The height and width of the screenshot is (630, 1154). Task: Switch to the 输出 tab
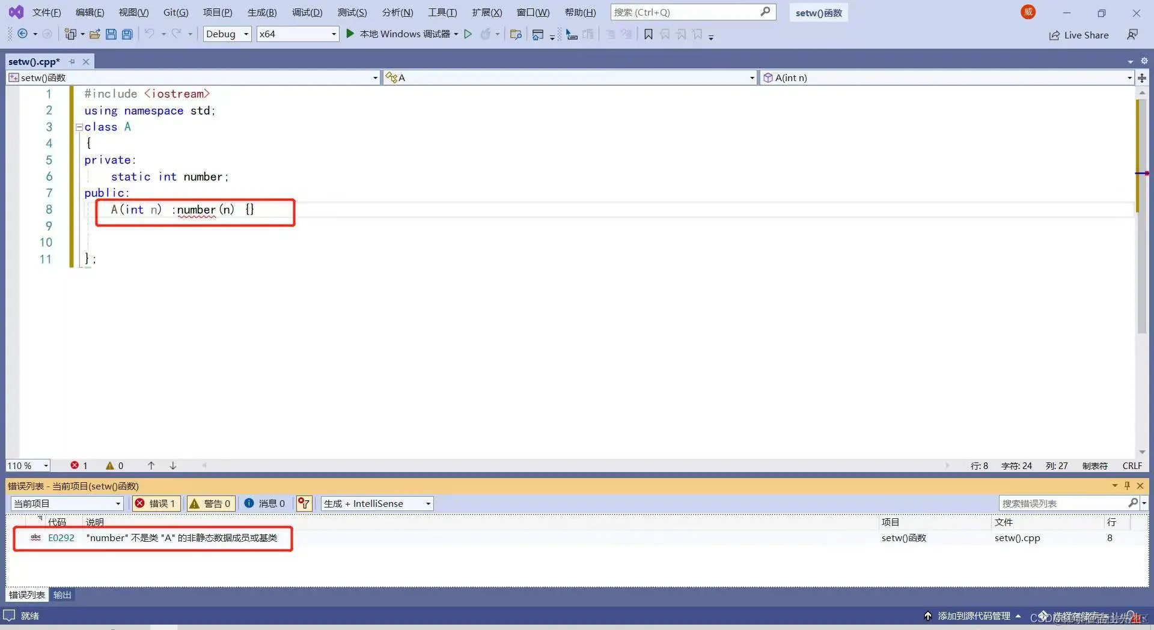point(62,595)
